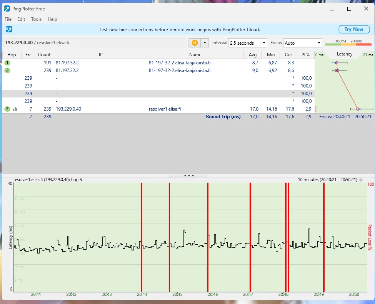This screenshot has width=375, height=304.
Task: Open the Edit menu
Action: coord(21,19)
